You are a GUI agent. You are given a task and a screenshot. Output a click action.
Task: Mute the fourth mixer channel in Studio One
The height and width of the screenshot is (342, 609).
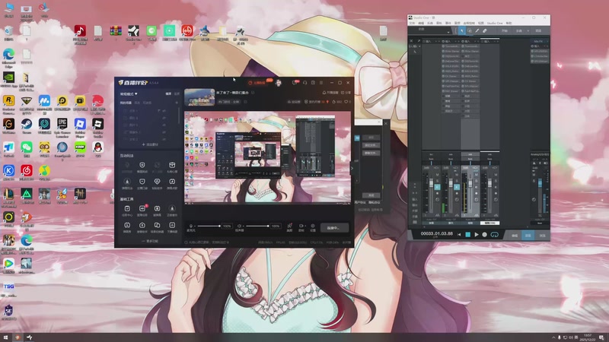[496, 175]
